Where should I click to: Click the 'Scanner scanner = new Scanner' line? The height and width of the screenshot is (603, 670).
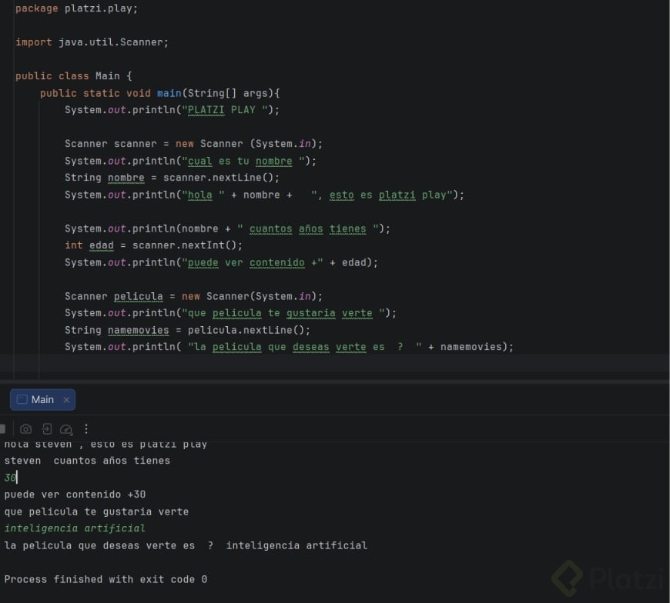click(x=193, y=144)
